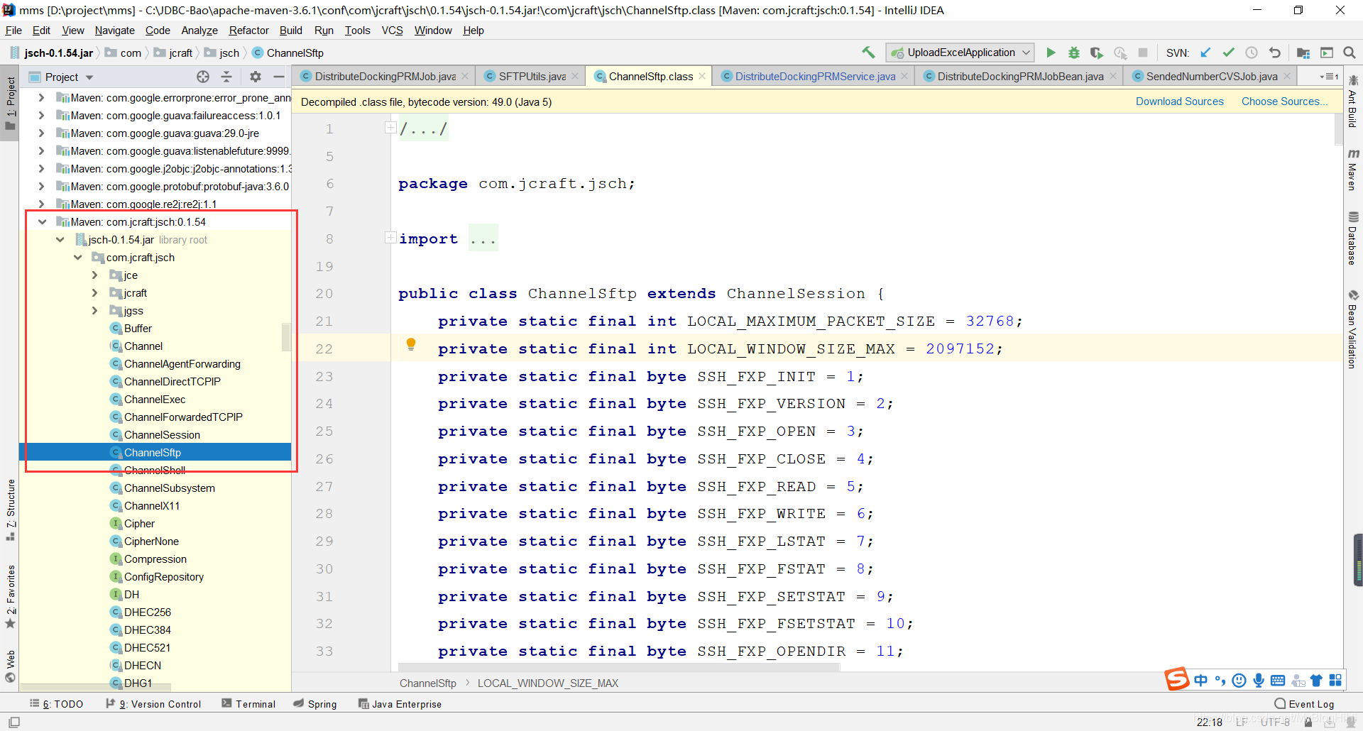Open the Refactor menu
The image size is (1363, 731).
(248, 31)
